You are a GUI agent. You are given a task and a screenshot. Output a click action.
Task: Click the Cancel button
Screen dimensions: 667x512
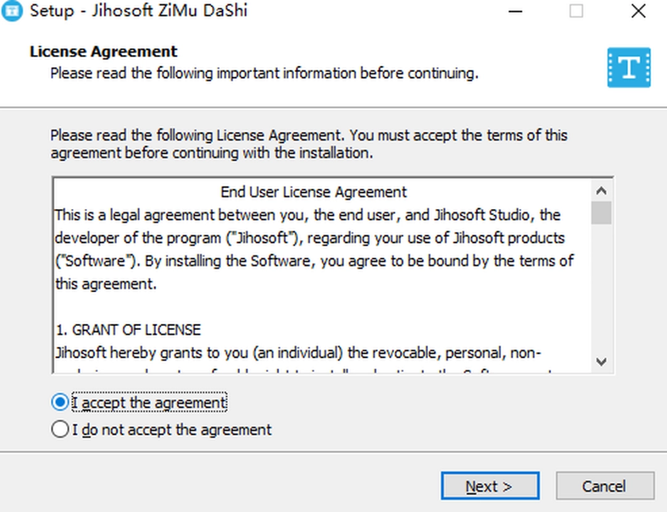[604, 486]
